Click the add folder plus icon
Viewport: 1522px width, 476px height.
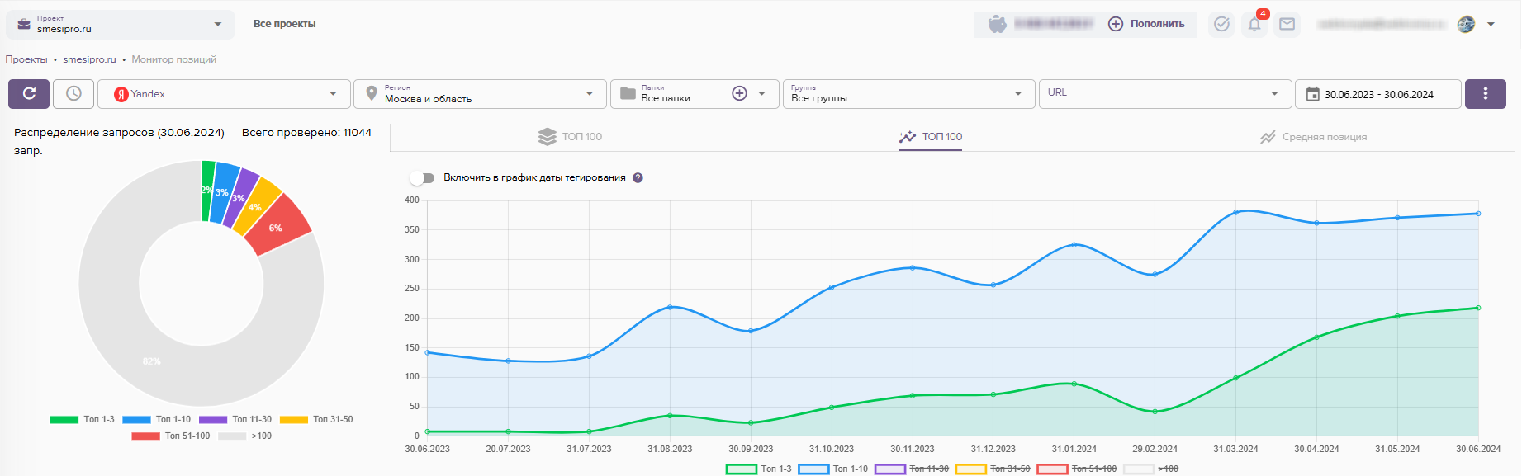tap(739, 94)
